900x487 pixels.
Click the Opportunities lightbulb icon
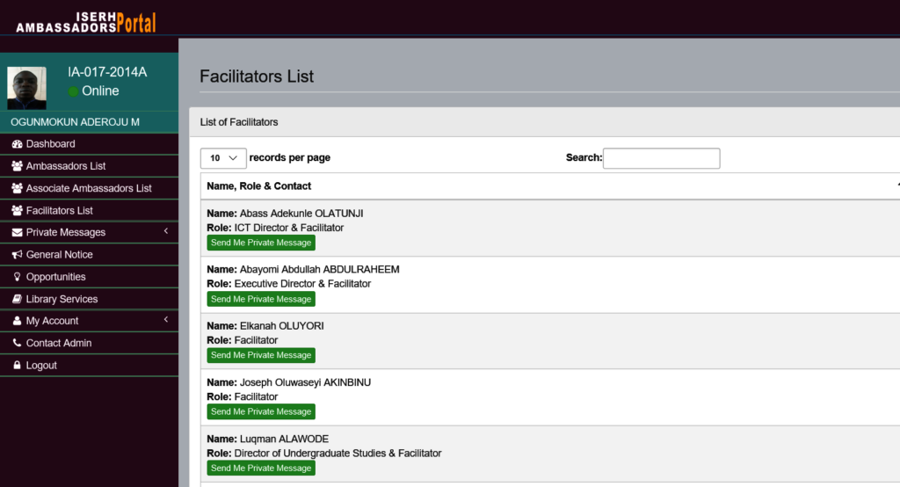point(17,277)
